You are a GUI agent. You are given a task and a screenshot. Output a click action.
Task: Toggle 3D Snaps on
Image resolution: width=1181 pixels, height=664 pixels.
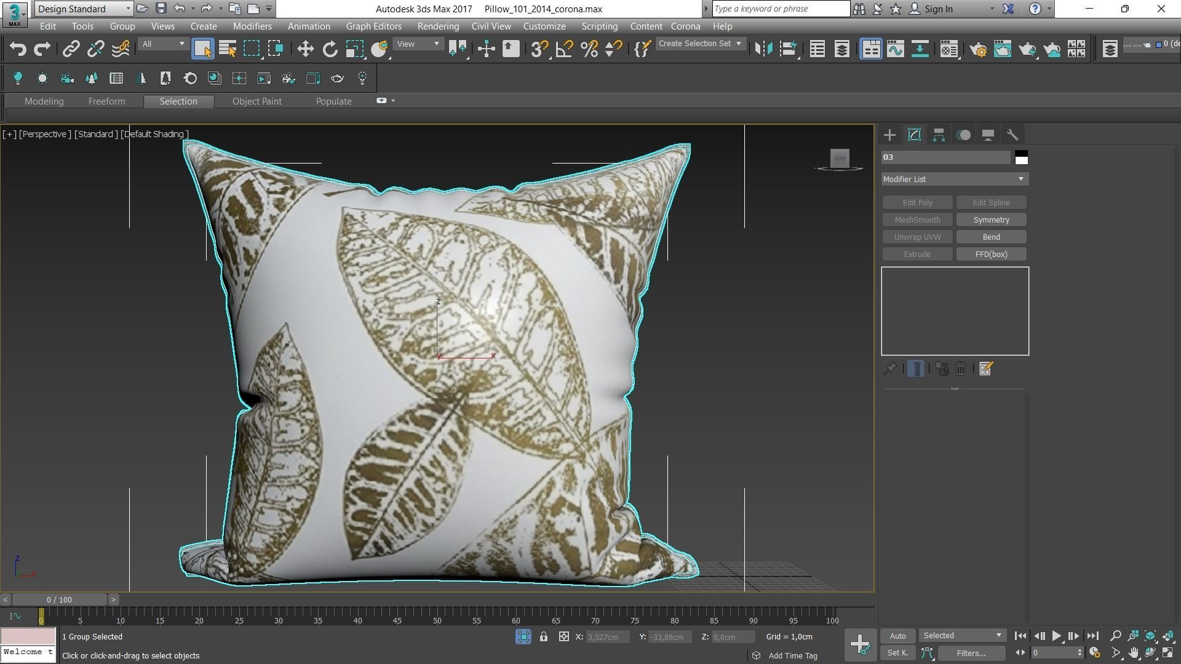pyautogui.click(x=539, y=49)
